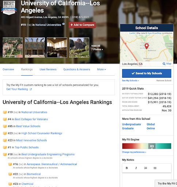Select the Rankings tab
This screenshot has height=187, width=177.
27,69
